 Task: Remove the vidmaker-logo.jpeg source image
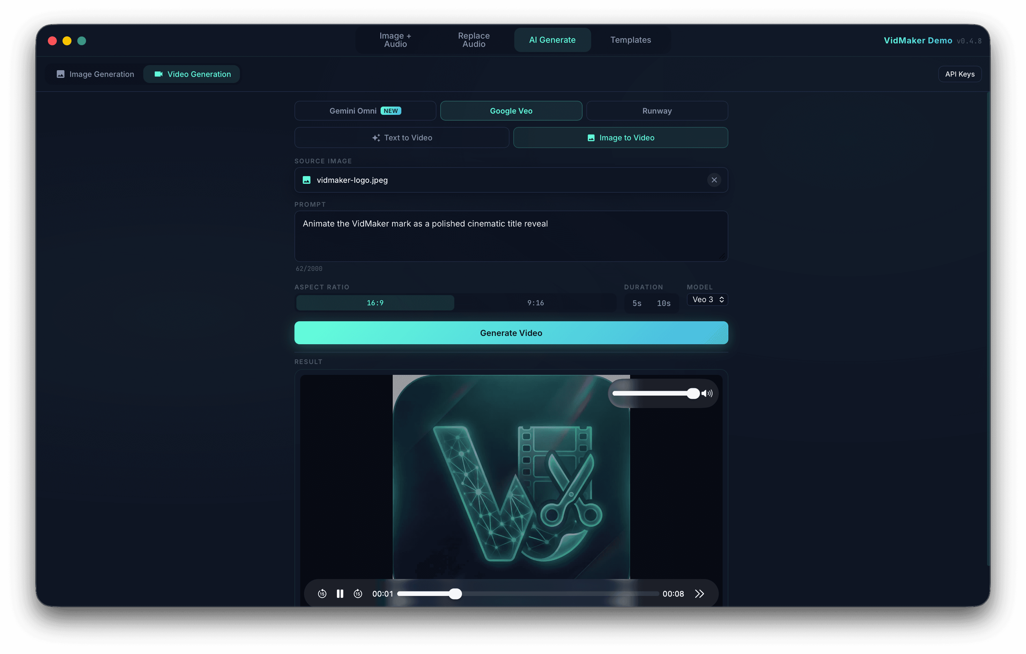(714, 180)
